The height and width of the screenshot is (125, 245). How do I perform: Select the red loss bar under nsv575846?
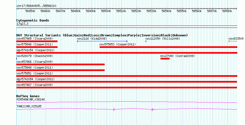(37, 47)
